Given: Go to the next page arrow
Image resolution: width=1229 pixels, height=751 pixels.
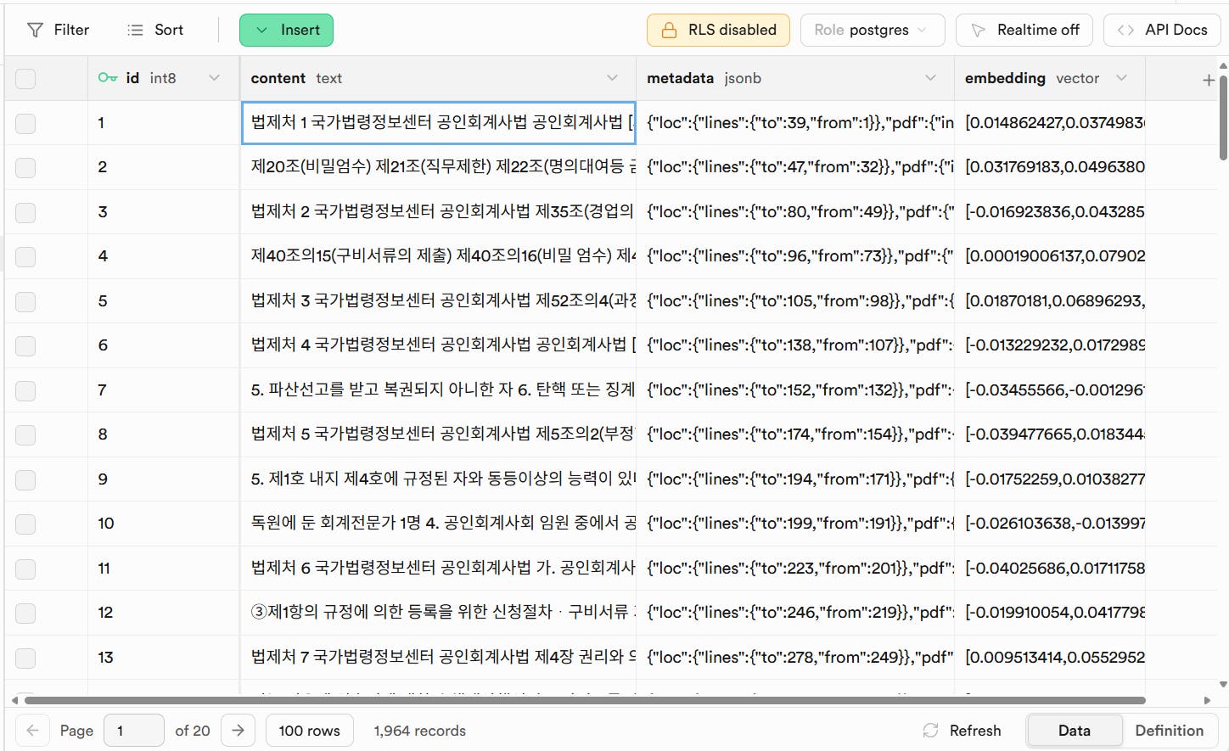Looking at the screenshot, I should click(239, 731).
